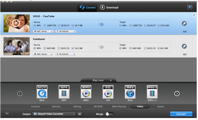Open the Edit pencil for VEVO video

pos(184,24)
